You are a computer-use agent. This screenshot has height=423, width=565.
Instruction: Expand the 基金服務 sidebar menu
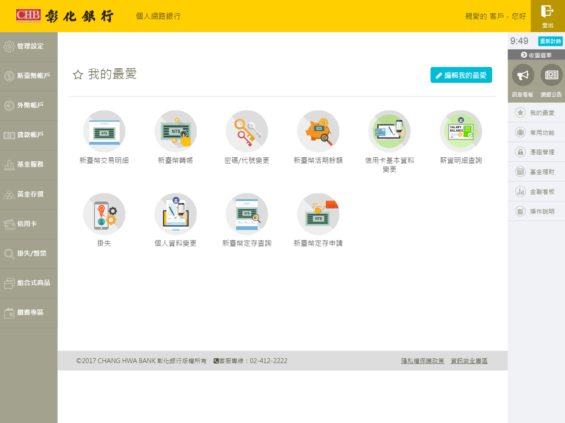(29, 164)
